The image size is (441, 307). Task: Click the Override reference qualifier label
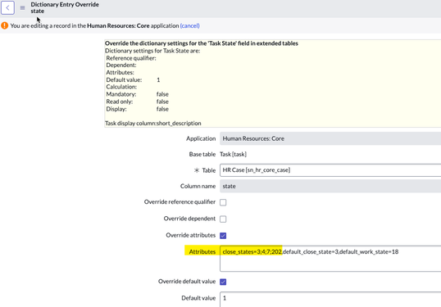180,202
